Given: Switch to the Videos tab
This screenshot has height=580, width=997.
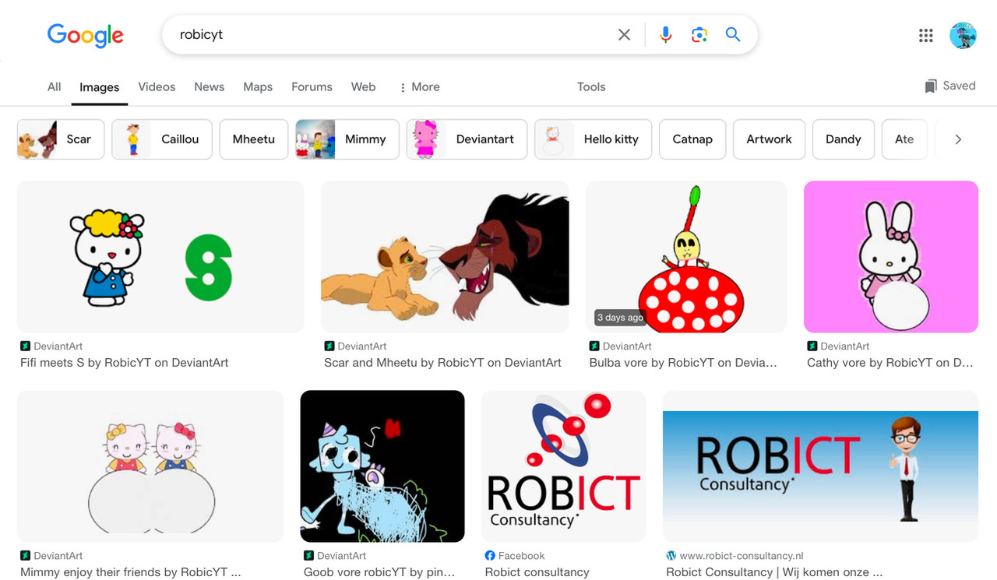Looking at the screenshot, I should click(x=157, y=87).
